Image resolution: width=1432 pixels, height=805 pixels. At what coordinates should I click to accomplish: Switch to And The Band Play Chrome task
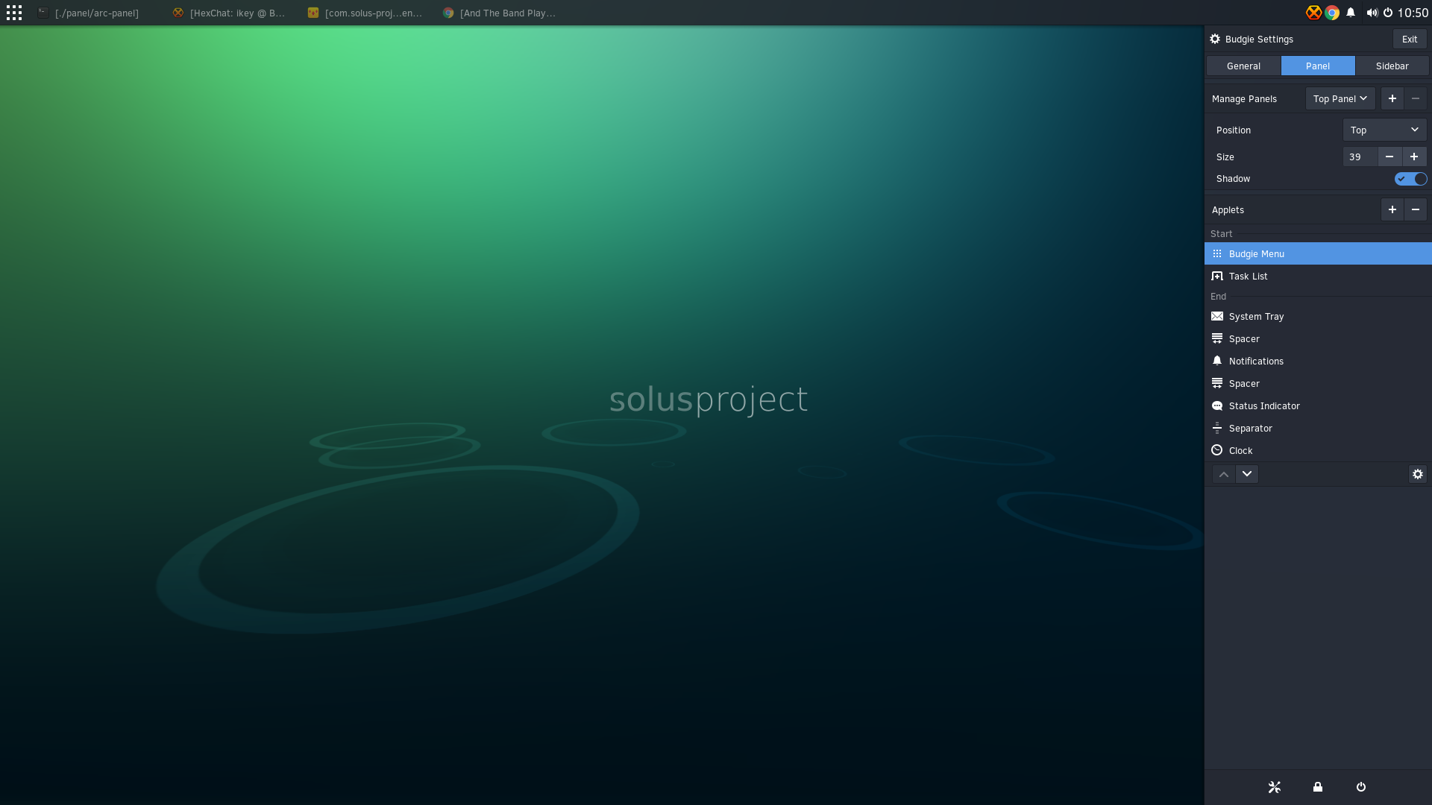click(x=499, y=13)
